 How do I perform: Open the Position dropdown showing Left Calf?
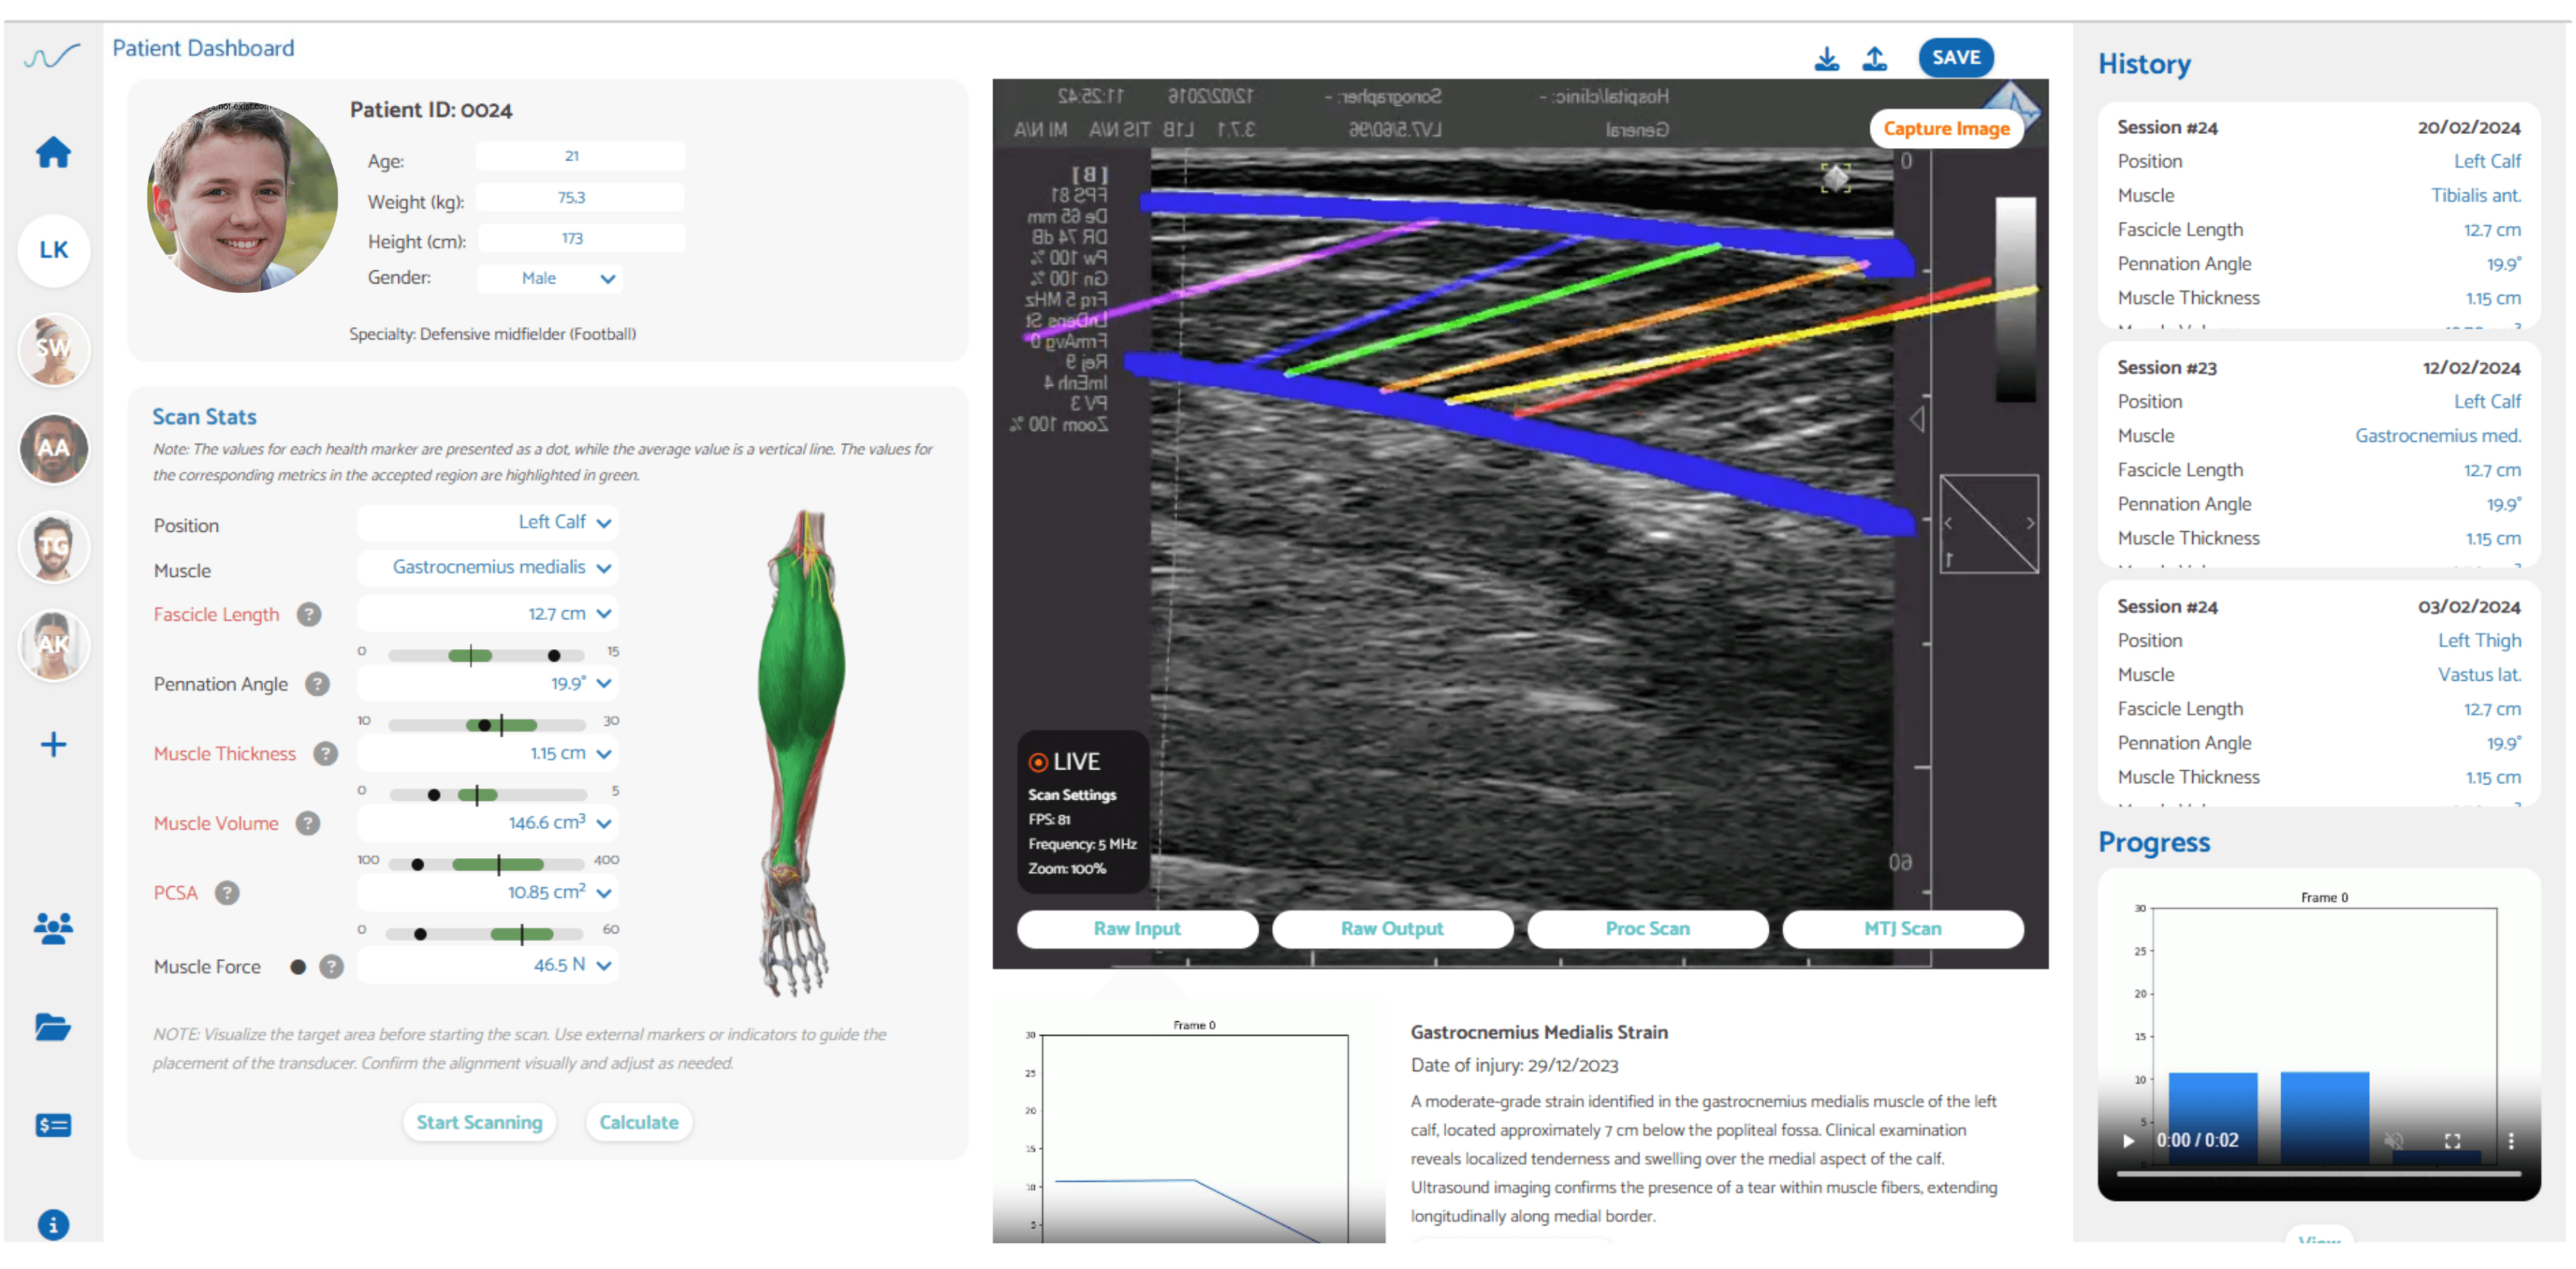[x=488, y=523]
